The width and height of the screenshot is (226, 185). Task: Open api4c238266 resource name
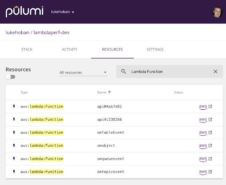109,119
